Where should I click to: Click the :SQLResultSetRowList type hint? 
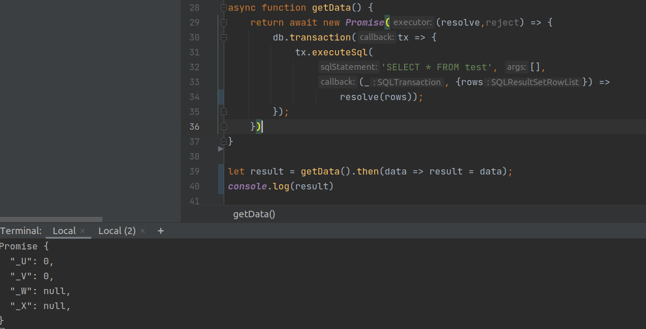point(533,82)
